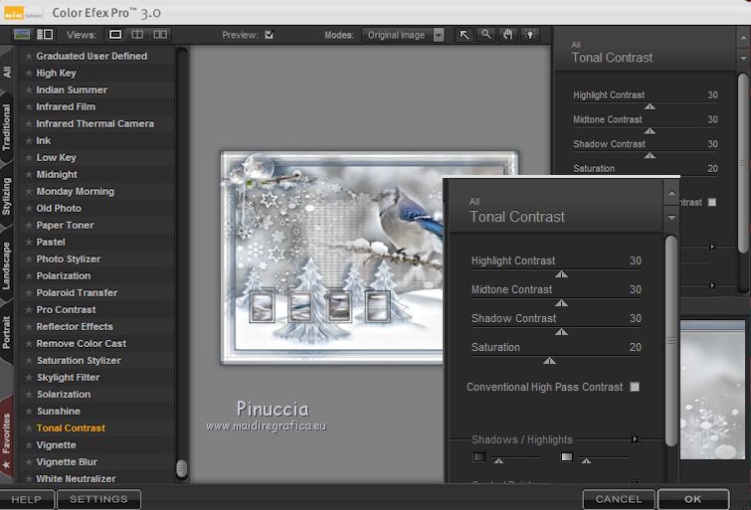Click the star next to High Key
Image resolution: width=751 pixels, height=510 pixels.
tap(29, 73)
